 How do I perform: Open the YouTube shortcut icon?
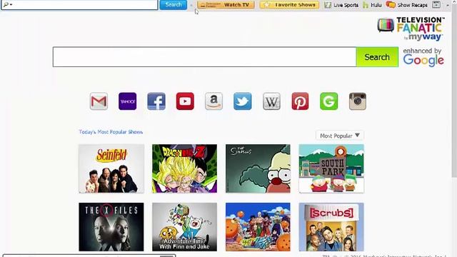point(185,101)
